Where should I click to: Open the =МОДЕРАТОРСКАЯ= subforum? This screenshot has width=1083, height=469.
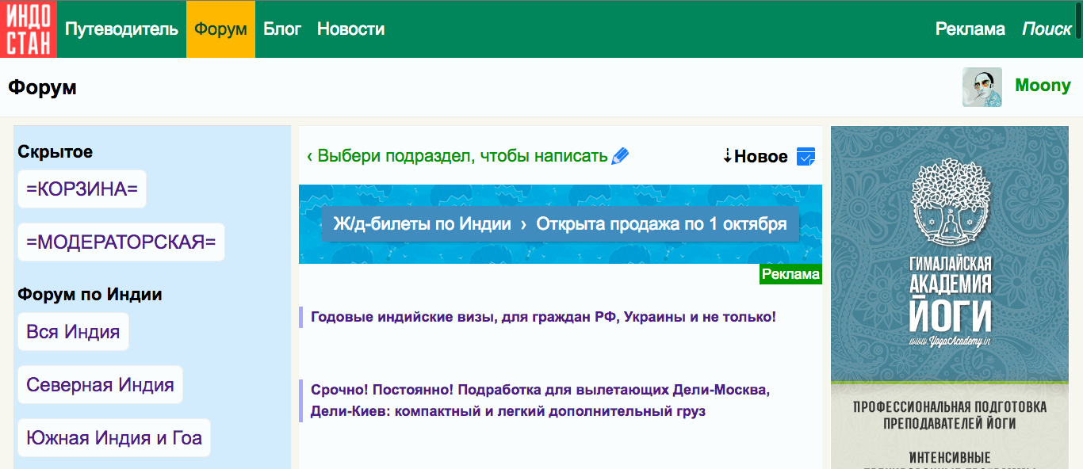pyautogui.click(x=121, y=242)
